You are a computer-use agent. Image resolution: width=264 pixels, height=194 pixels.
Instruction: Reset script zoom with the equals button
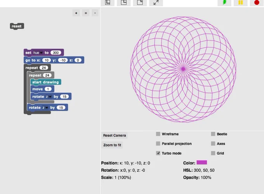pos(86,13)
